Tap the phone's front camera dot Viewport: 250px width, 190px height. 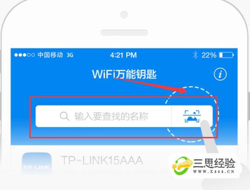[x=124, y=15]
